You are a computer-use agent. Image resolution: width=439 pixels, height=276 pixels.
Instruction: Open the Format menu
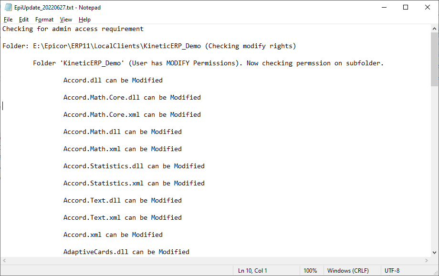pyautogui.click(x=44, y=20)
